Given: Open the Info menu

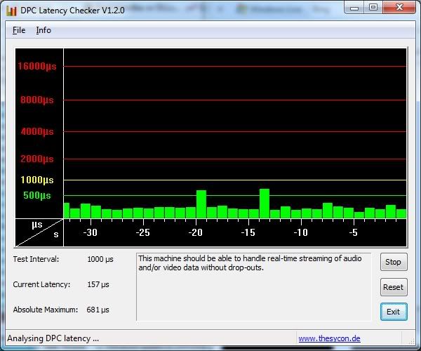Looking at the screenshot, I should 44,30.
